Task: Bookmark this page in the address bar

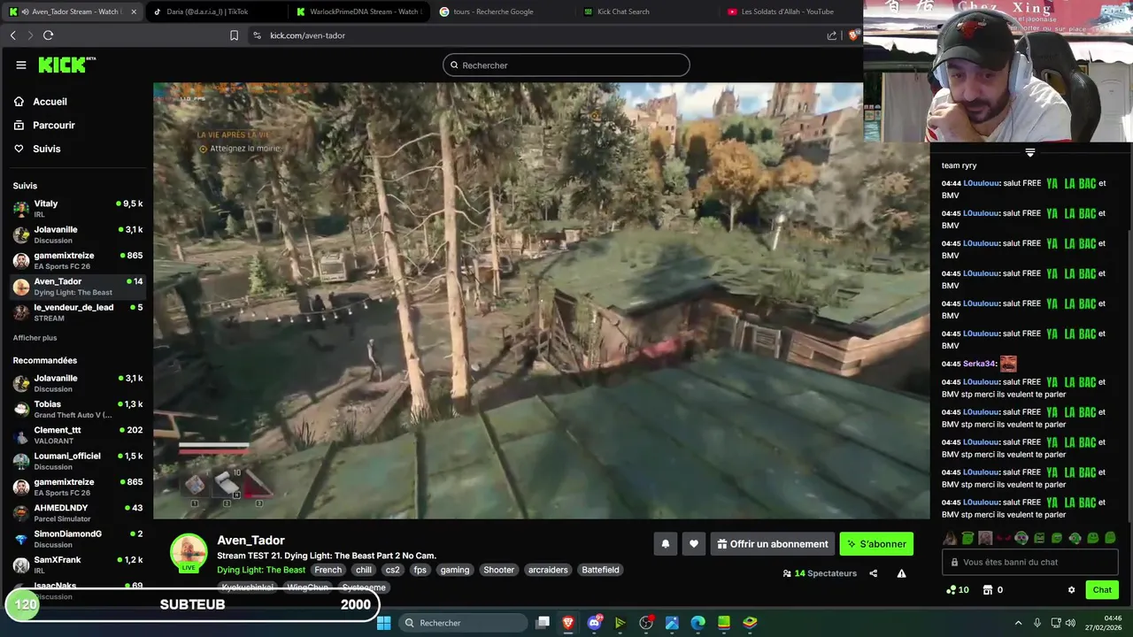Action: point(234,35)
